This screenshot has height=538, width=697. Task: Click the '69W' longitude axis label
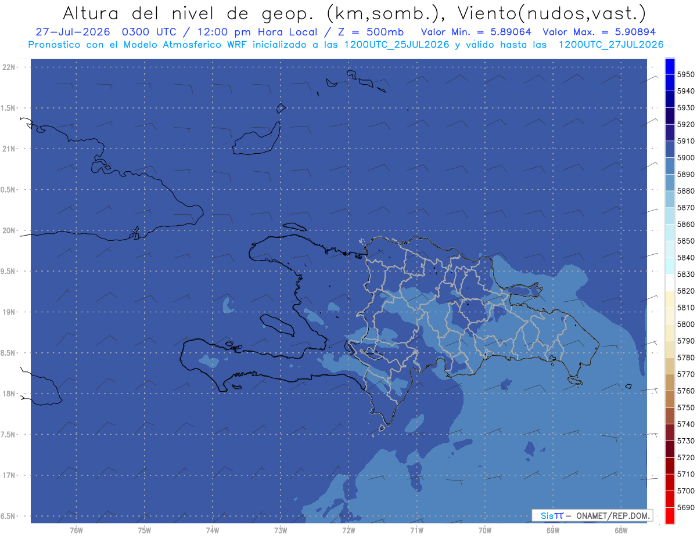(553, 530)
